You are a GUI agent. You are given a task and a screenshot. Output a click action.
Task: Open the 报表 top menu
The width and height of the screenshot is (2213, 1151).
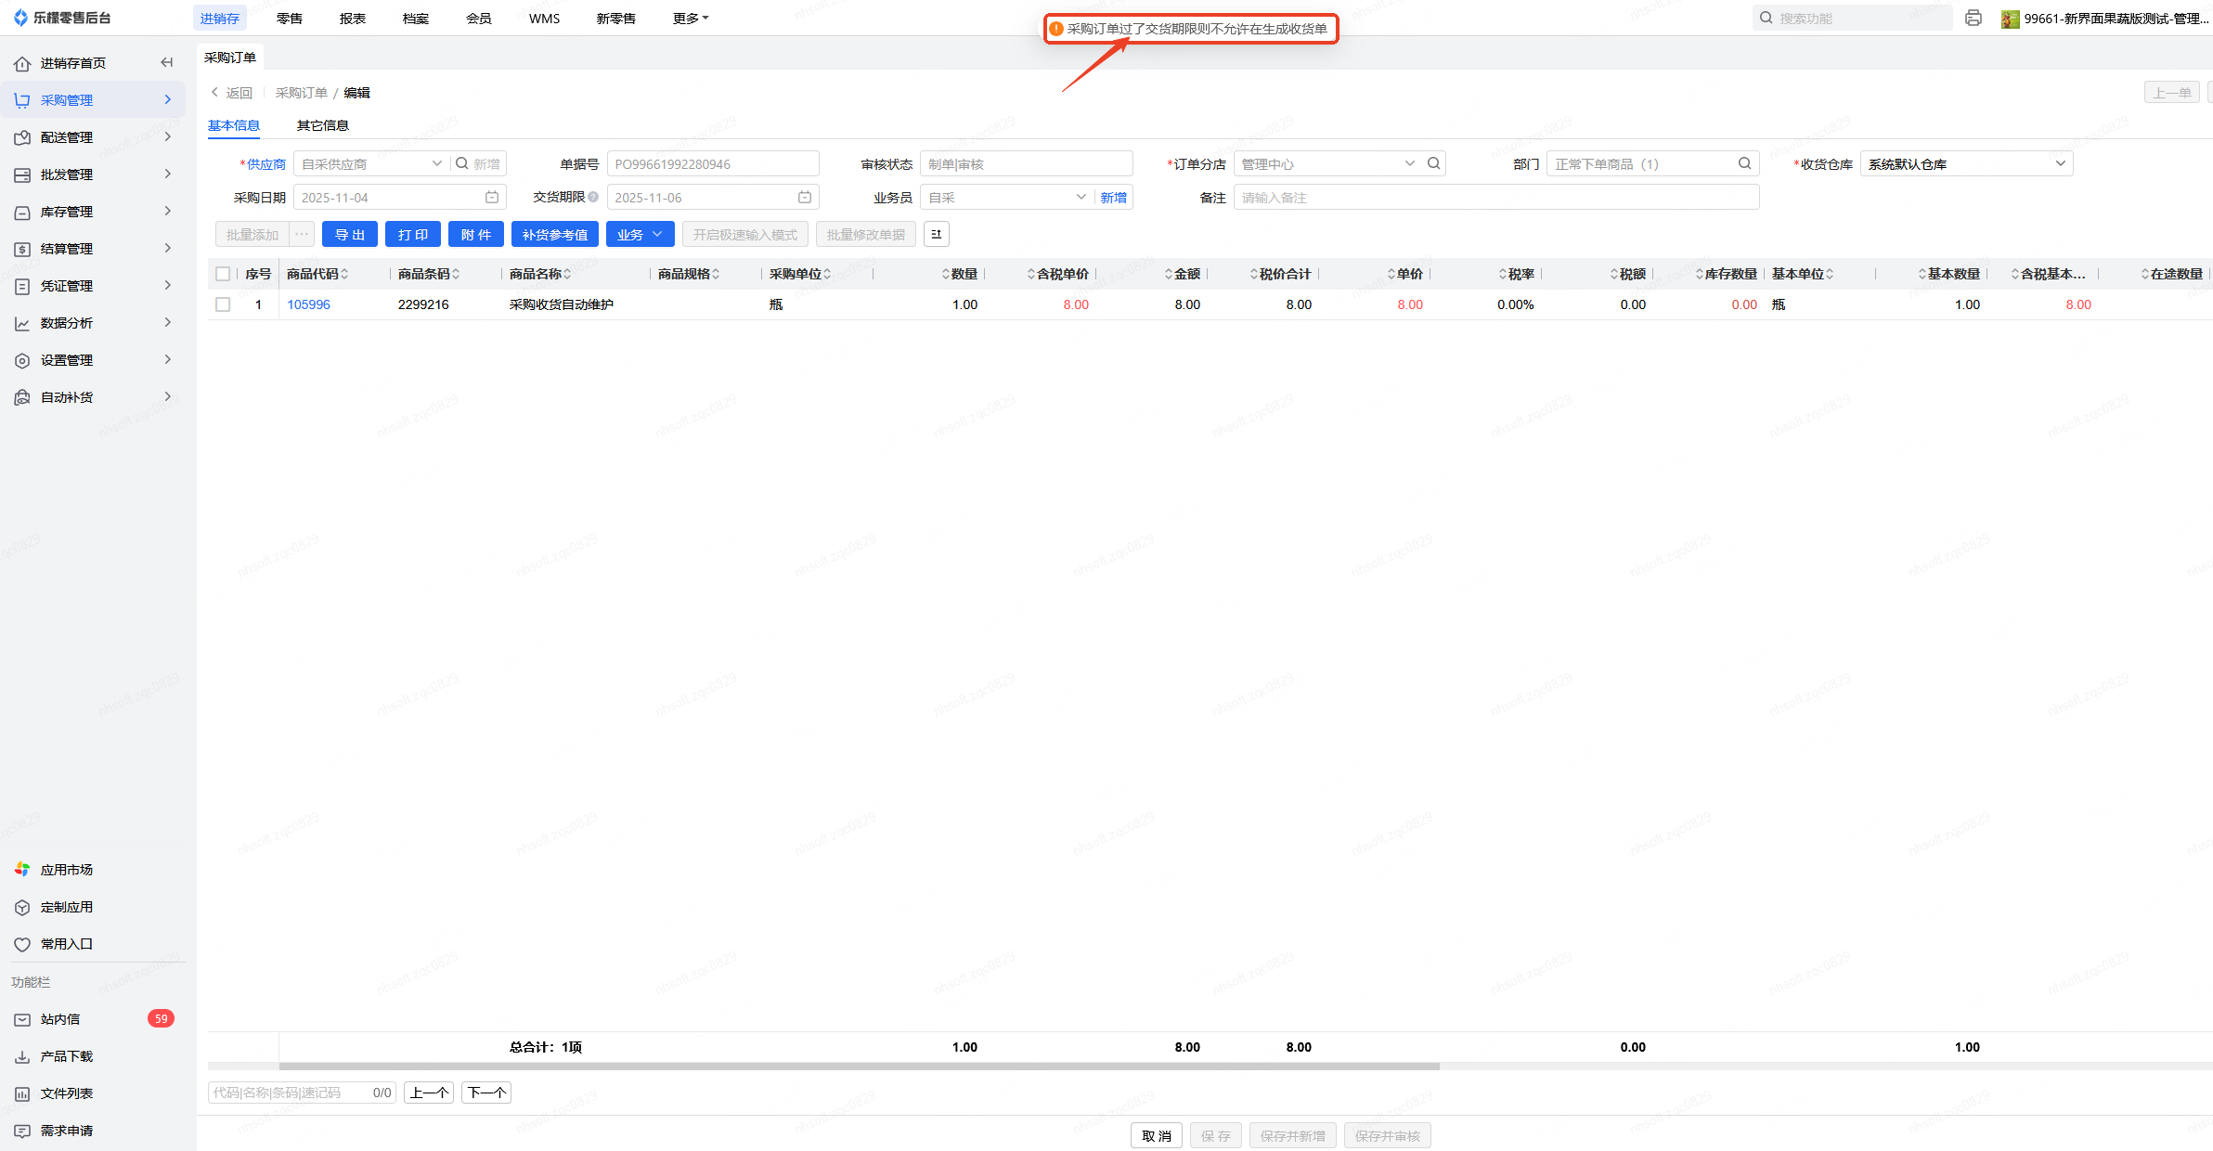point(353,19)
